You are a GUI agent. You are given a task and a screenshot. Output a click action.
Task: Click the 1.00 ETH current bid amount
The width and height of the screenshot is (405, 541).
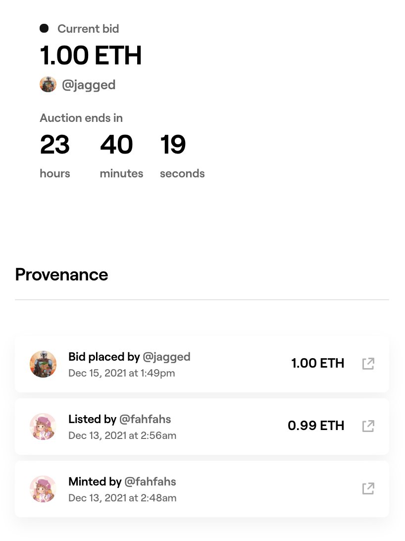pyautogui.click(x=91, y=55)
